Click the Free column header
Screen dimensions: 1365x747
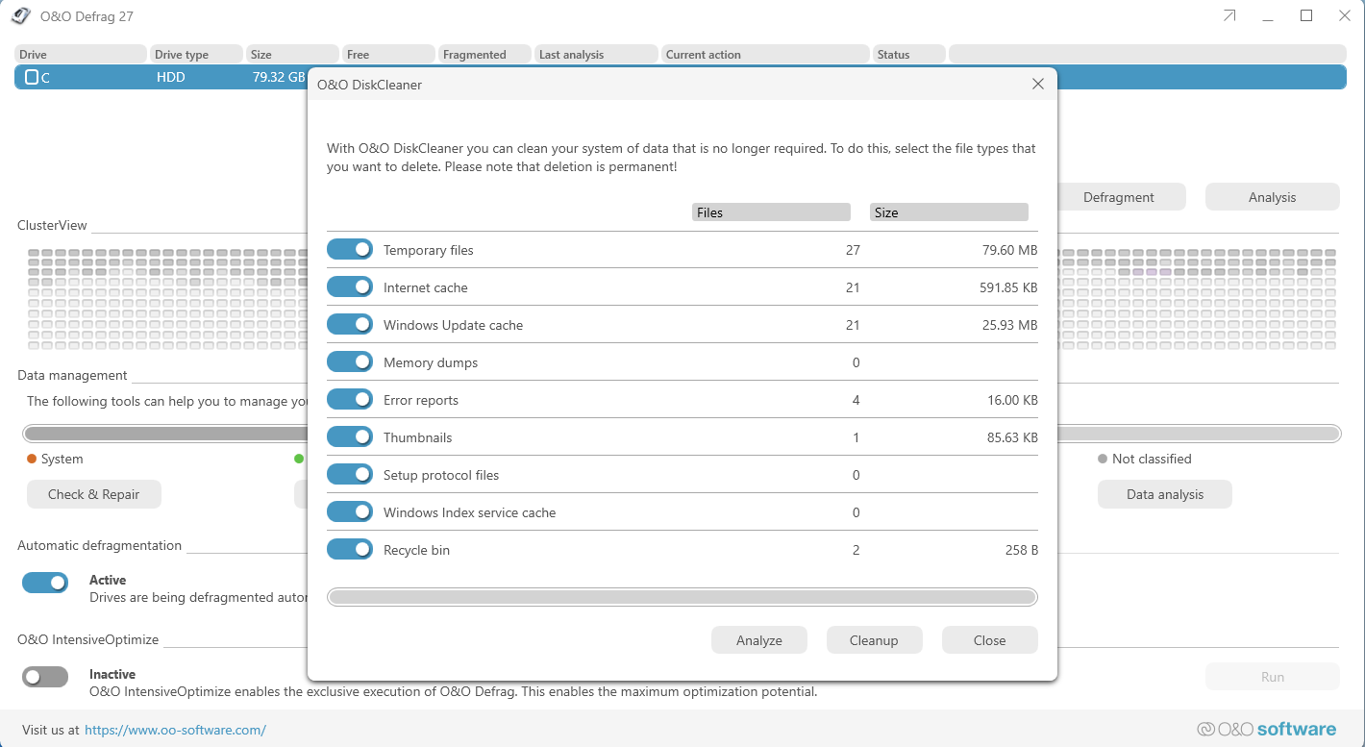click(x=388, y=55)
